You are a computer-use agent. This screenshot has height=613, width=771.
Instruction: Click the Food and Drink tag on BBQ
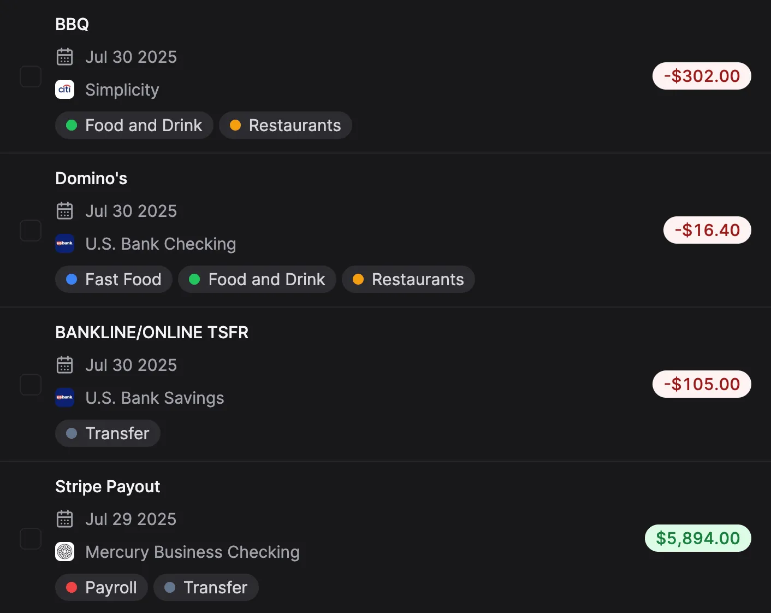pyautogui.click(x=134, y=125)
